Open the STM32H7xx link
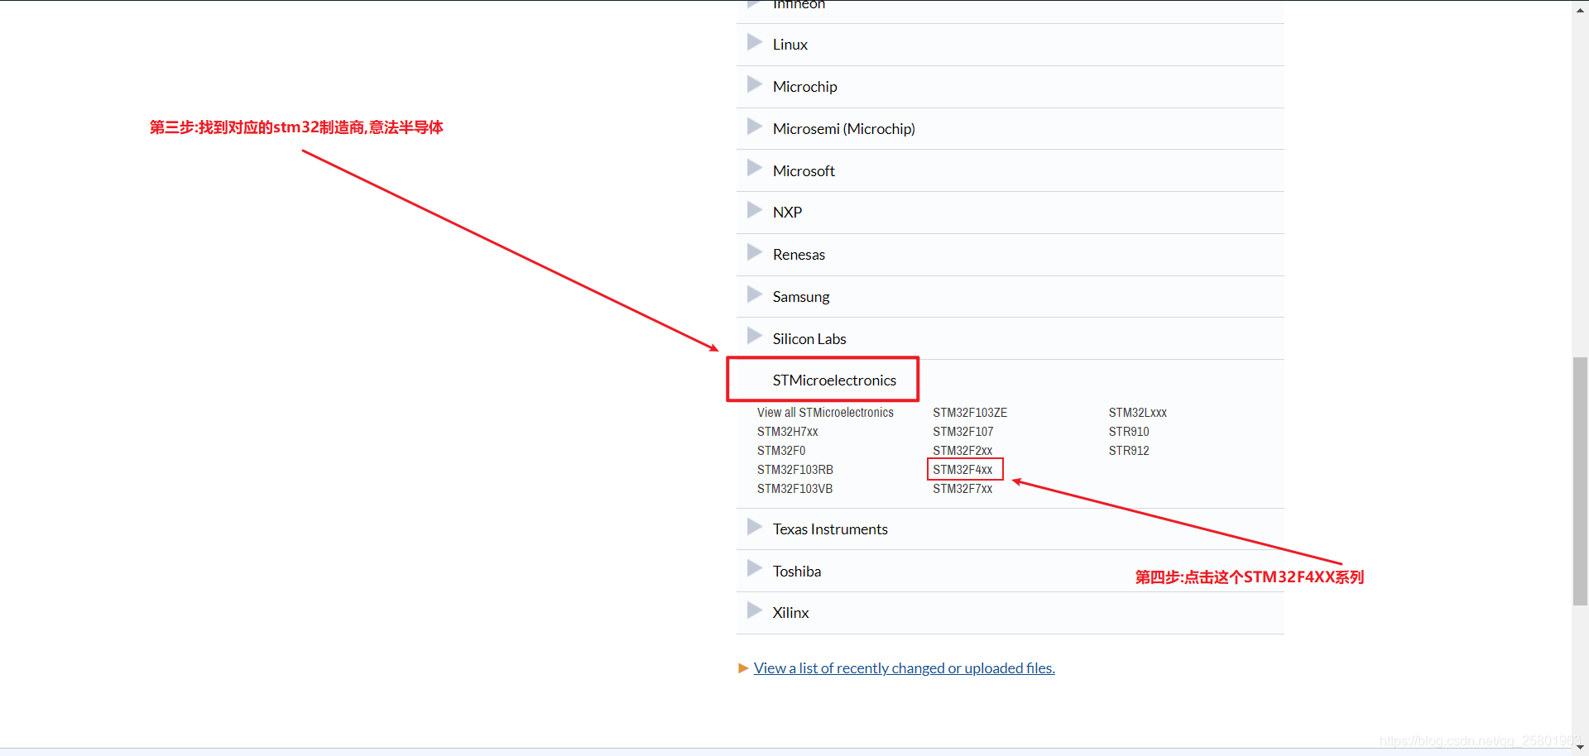This screenshot has width=1589, height=756. click(787, 432)
